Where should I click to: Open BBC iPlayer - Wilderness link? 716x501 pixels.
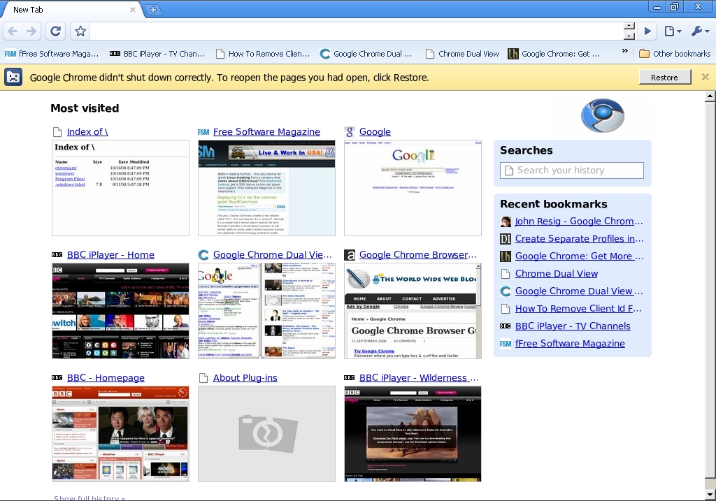pos(419,378)
